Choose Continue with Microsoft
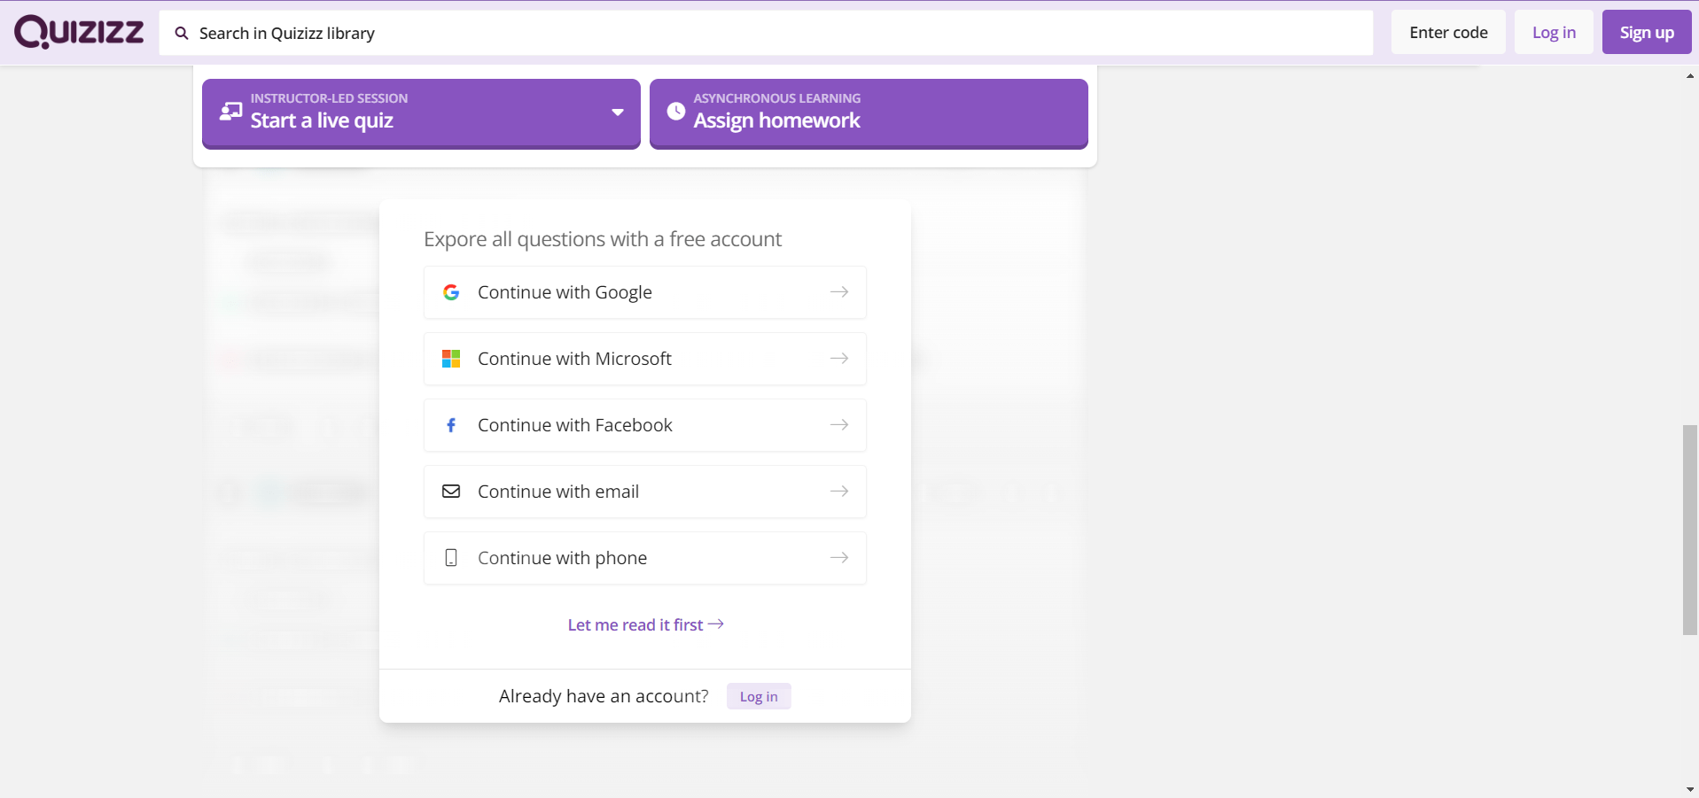The image size is (1699, 798). pos(645,359)
